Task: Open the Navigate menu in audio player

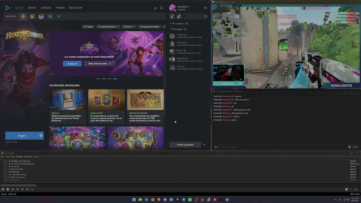Action: [19, 157]
